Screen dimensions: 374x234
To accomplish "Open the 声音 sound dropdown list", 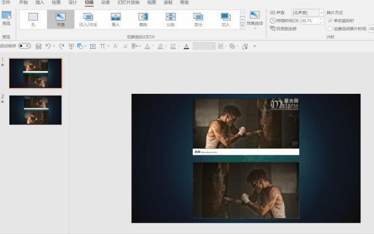I will click(x=321, y=13).
